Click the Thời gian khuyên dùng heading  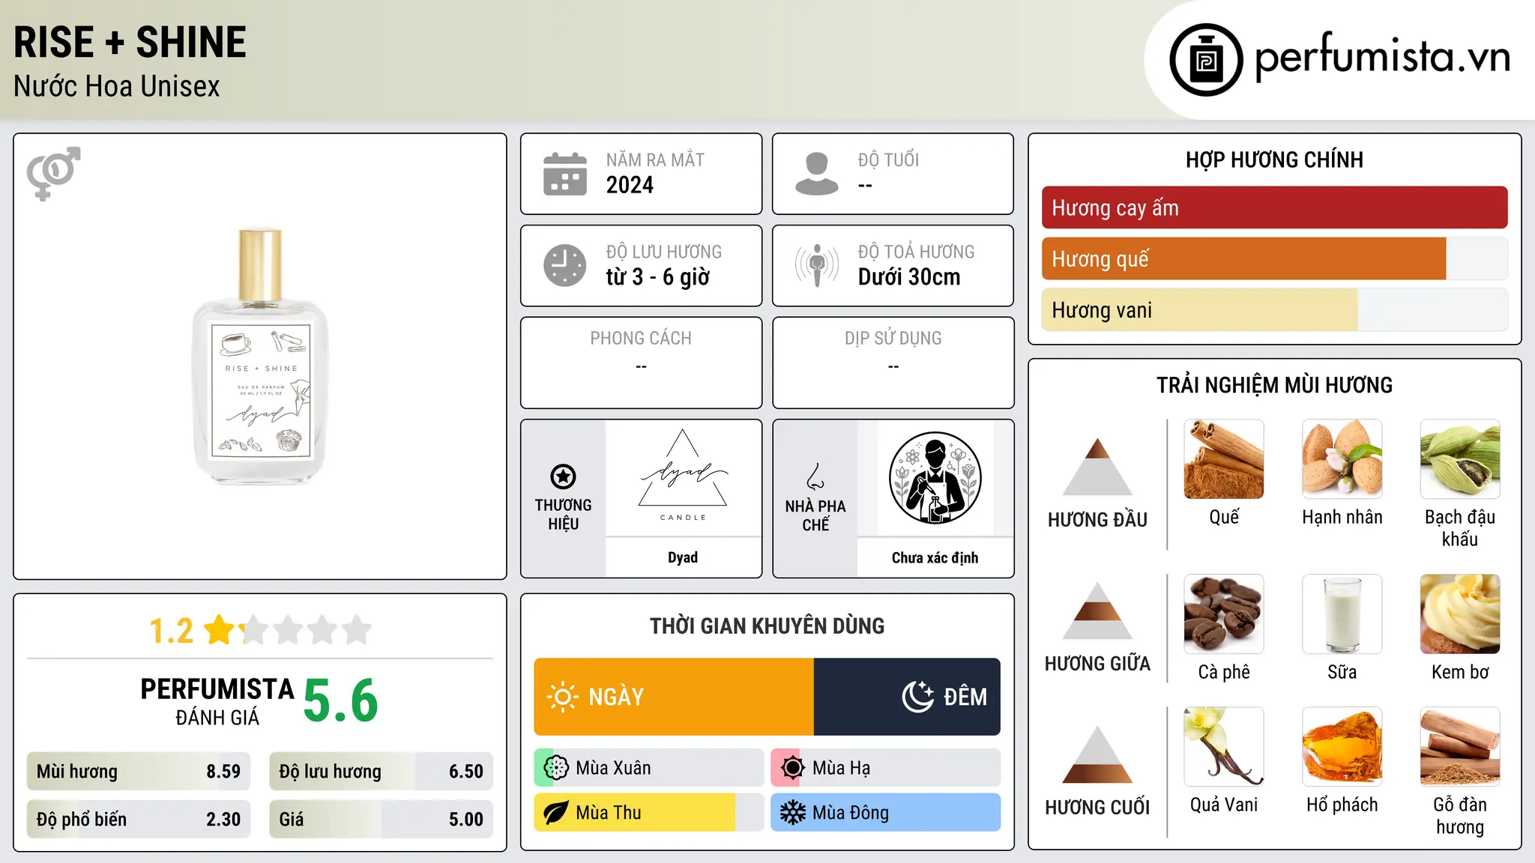(x=767, y=626)
